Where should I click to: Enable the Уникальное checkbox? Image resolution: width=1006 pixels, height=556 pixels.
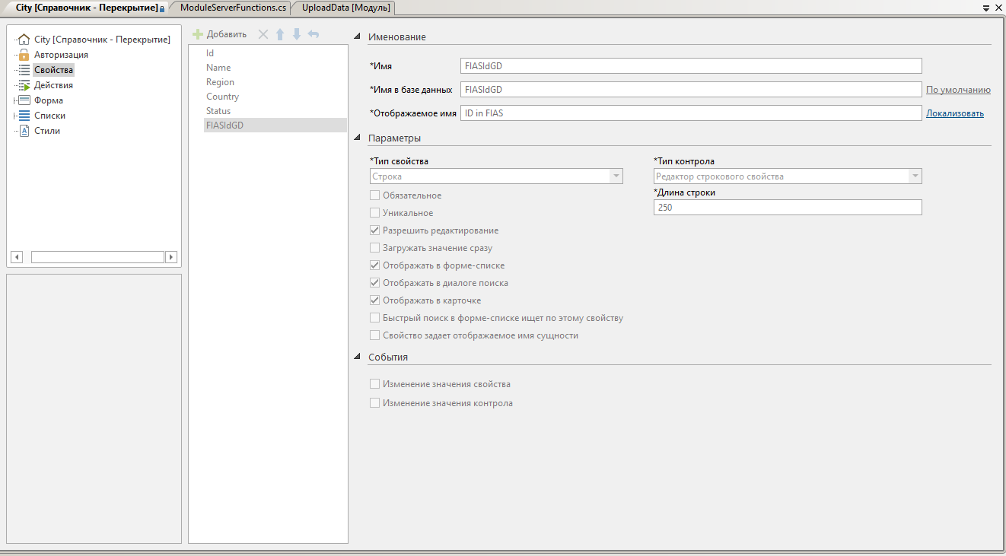pyautogui.click(x=374, y=212)
